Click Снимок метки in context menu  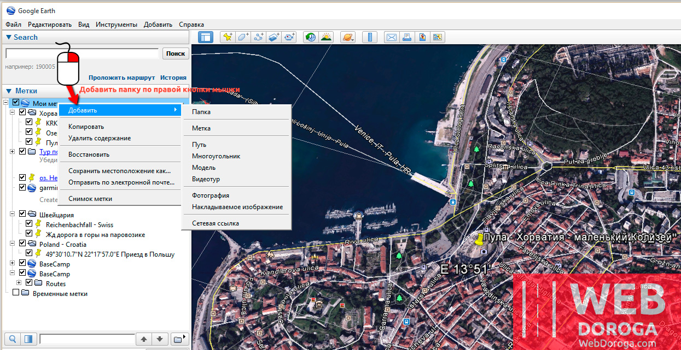pyautogui.click(x=120, y=199)
